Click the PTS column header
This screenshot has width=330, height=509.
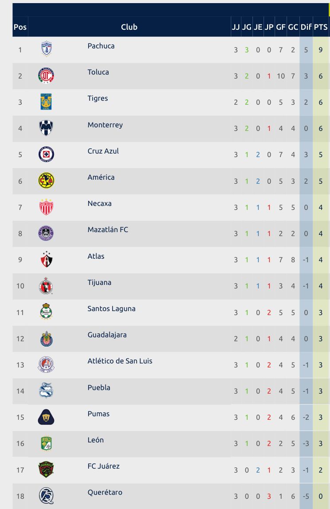coord(321,27)
